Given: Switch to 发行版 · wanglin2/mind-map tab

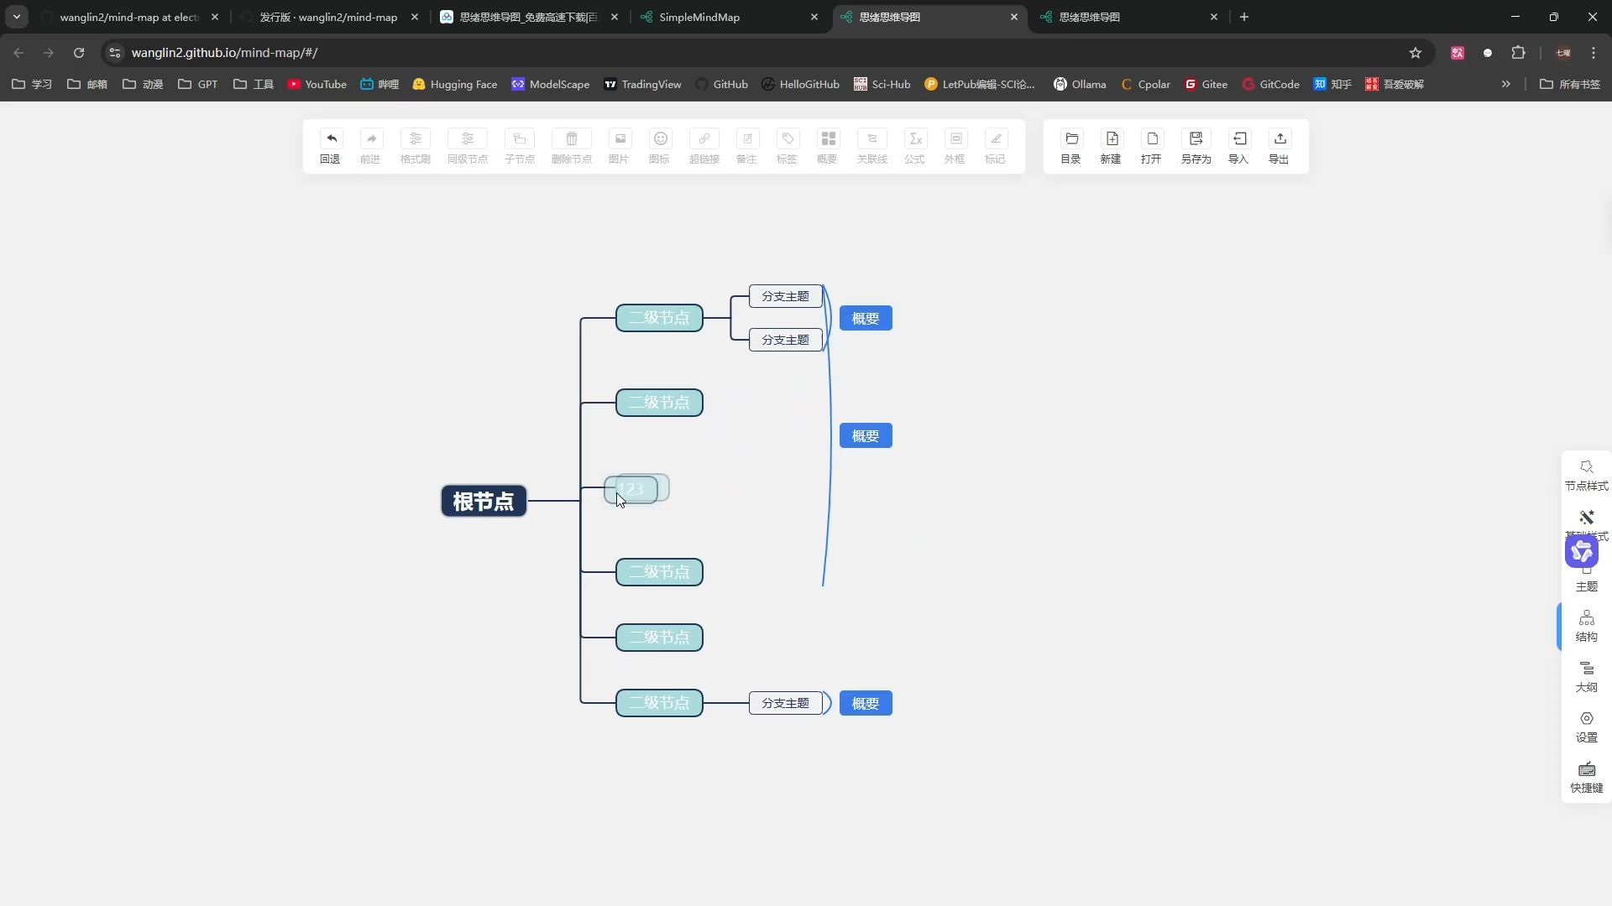Looking at the screenshot, I should click(x=329, y=17).
